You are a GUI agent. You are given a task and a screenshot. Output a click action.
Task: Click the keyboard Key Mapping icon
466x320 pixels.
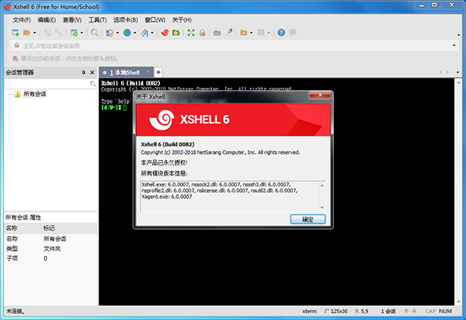point(217,33)
